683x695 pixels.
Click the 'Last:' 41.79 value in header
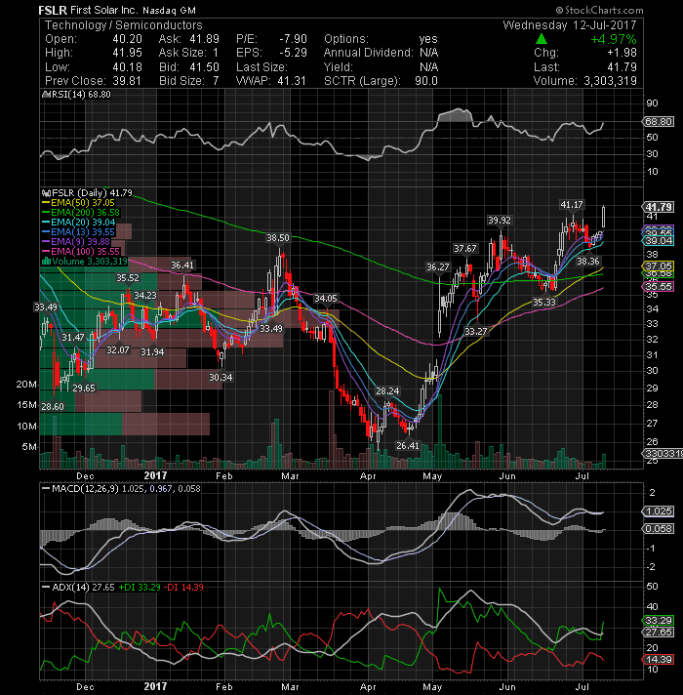(622, 67)
